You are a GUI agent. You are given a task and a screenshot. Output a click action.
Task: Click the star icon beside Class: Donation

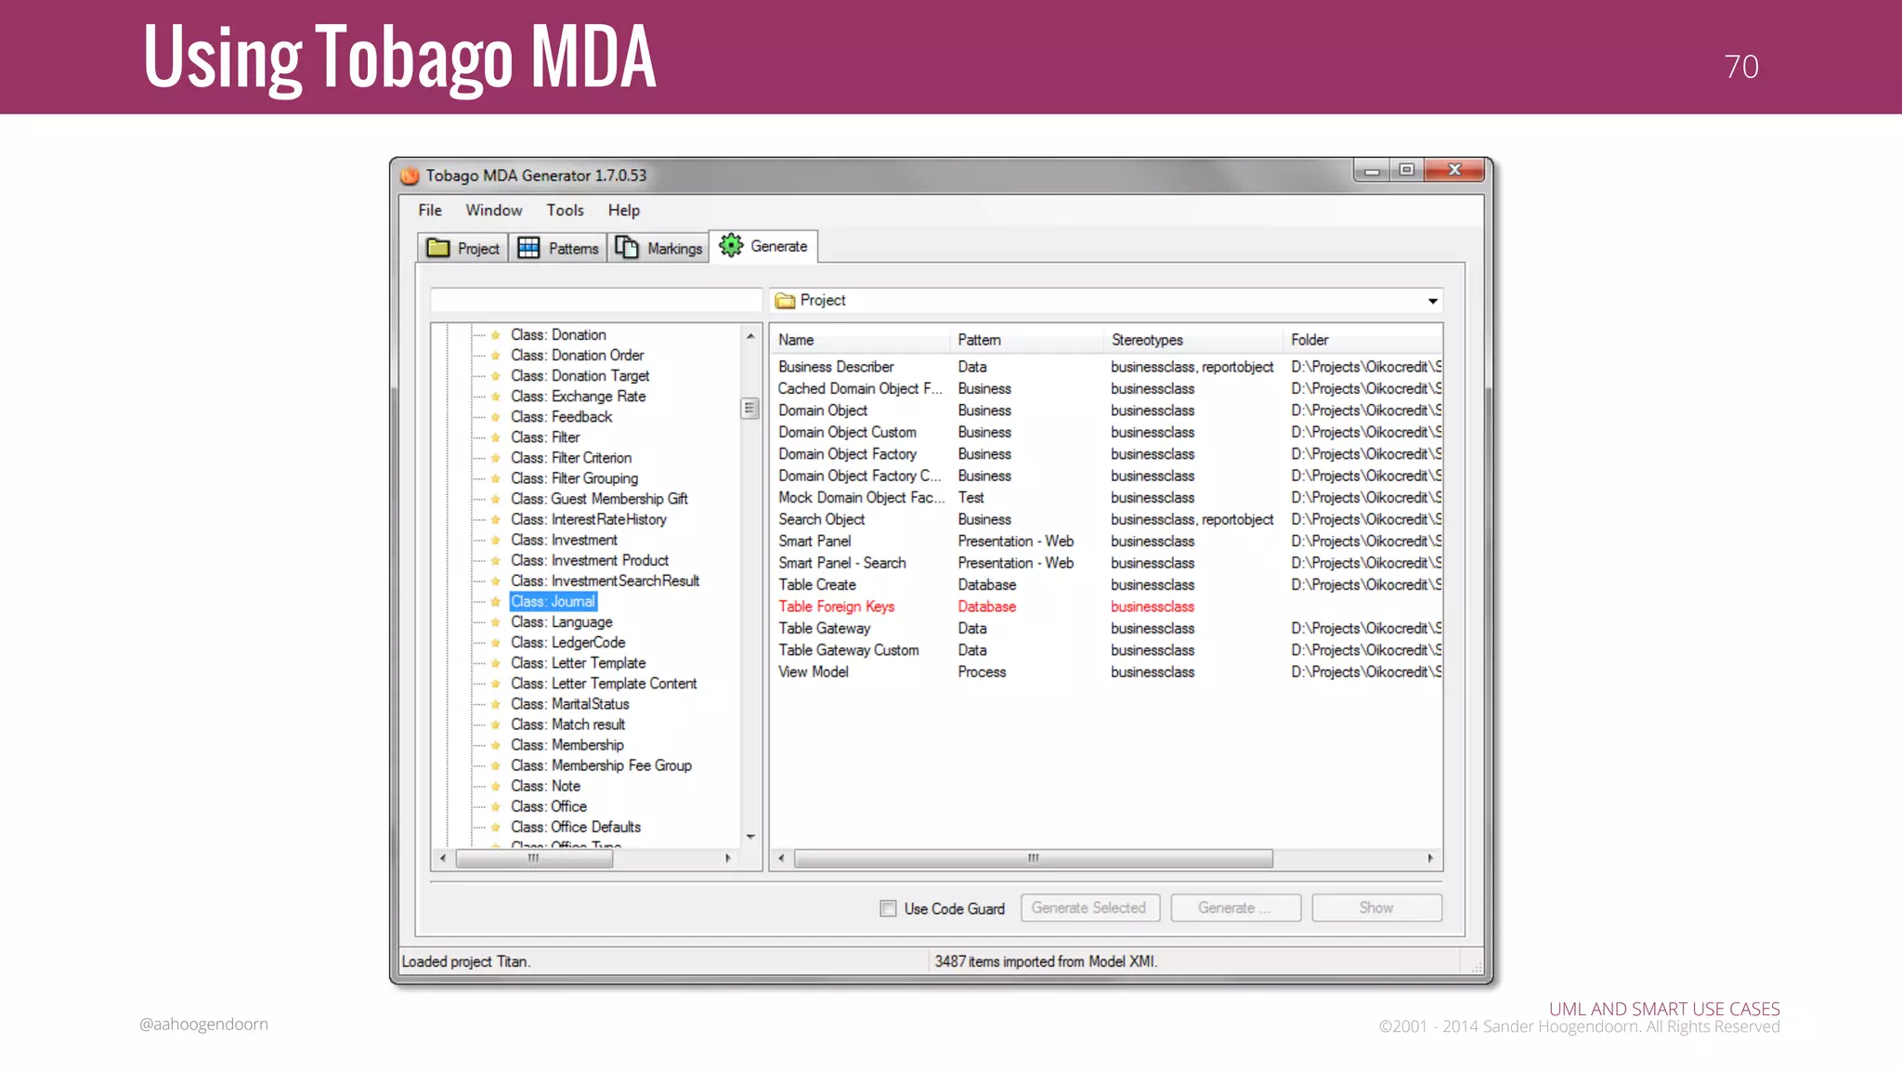pyautogui.click(x=496, y=335)
